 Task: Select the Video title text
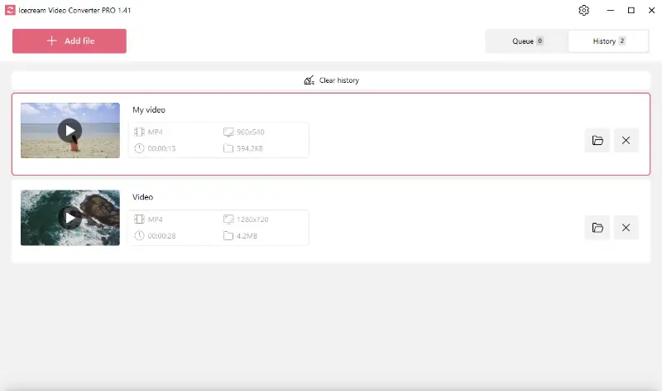(142, 197)
